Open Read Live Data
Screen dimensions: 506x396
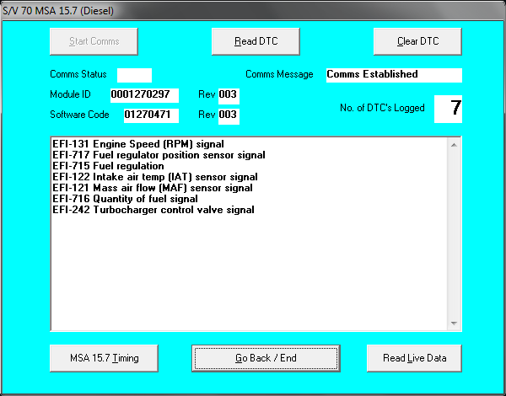[414, 358]
